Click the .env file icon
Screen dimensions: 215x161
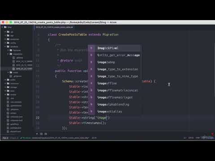(8, 98)
